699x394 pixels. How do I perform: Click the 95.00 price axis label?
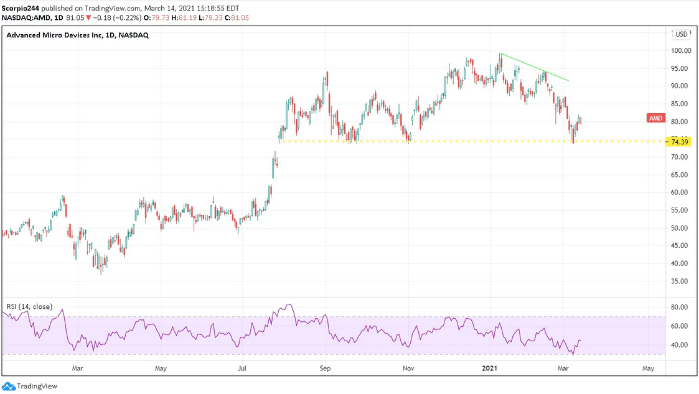[679, 68]
